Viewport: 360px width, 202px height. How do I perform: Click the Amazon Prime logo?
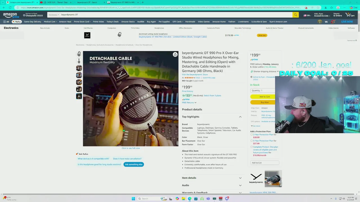tap(11, 15)
